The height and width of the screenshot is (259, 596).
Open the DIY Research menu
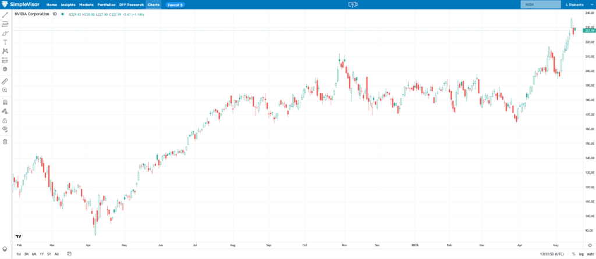click(132, 5)
